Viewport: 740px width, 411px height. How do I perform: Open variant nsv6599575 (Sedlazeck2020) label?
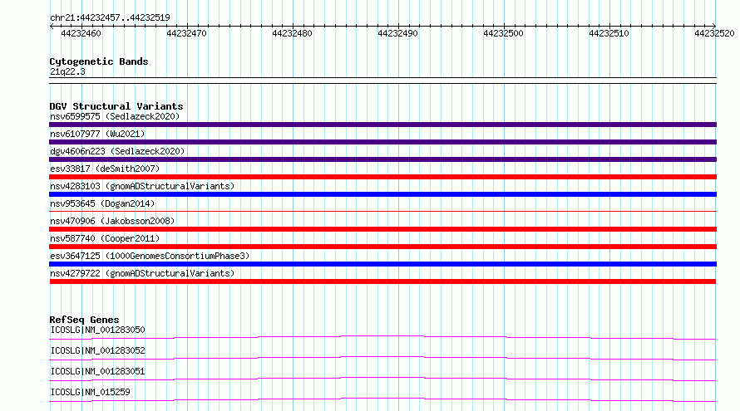pyautogui.click(x=115, y=116)
